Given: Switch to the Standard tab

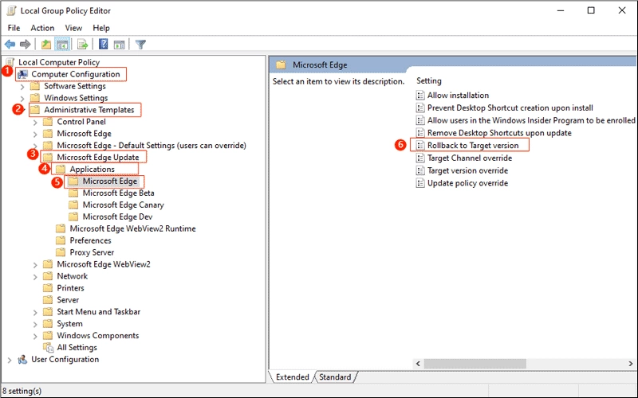Looking at the screenshot, I should pyautogui.click(x=335, y=377).
